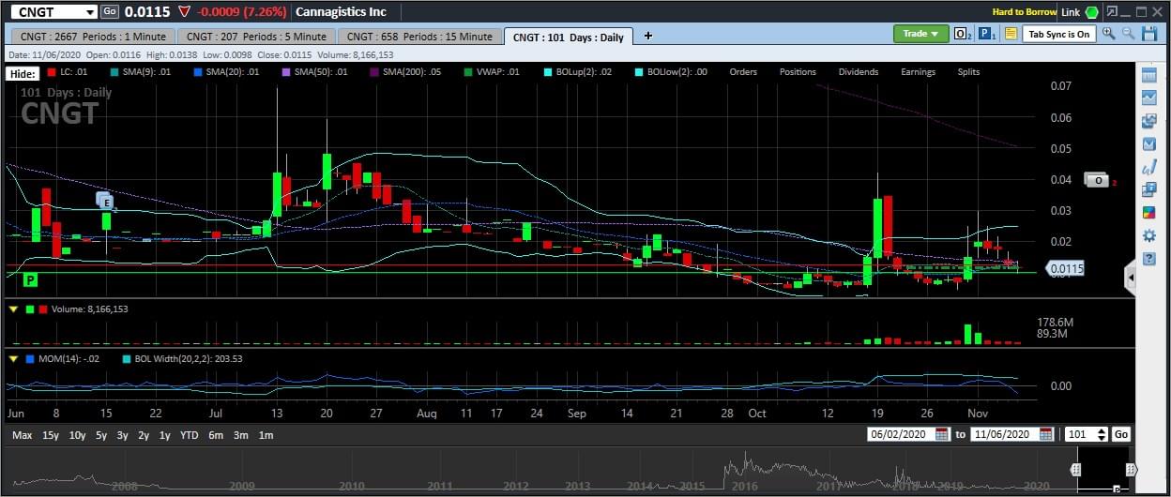Click the days count field showing 101
The width and height of the screenshot is (1171, 497).
pyautogui.click(x=1086, y=435)
